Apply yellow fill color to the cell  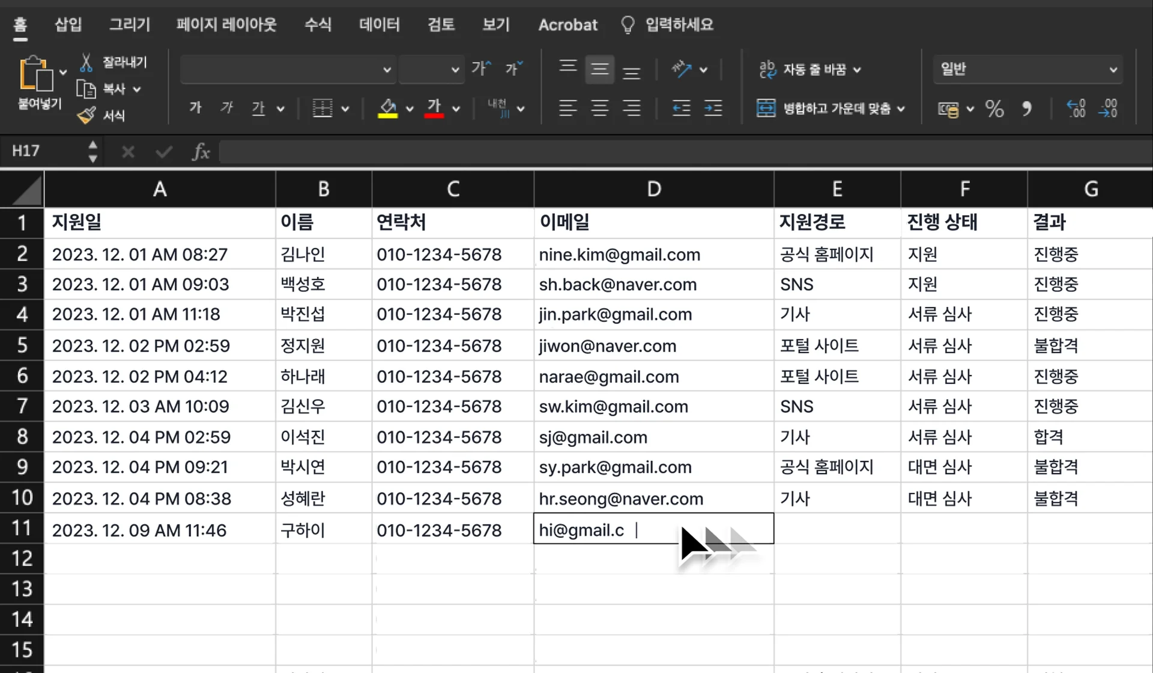pos(388,108)
